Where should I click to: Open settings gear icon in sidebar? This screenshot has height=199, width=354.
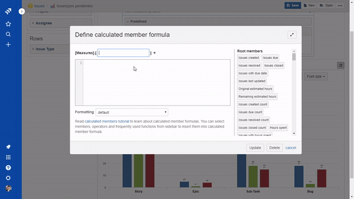pyautogui.click(x=8, y=178)
